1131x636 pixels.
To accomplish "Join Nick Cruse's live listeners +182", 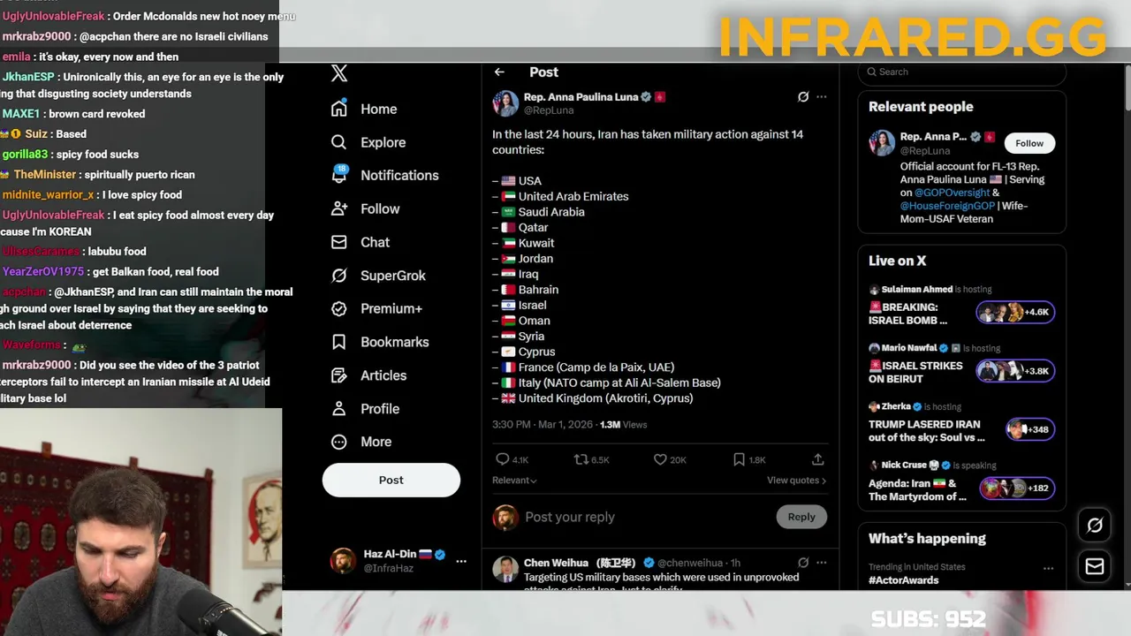I will tap(1017, 488).
